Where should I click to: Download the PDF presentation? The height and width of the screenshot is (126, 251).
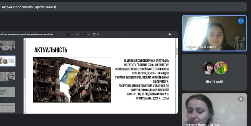click(165, 34)
